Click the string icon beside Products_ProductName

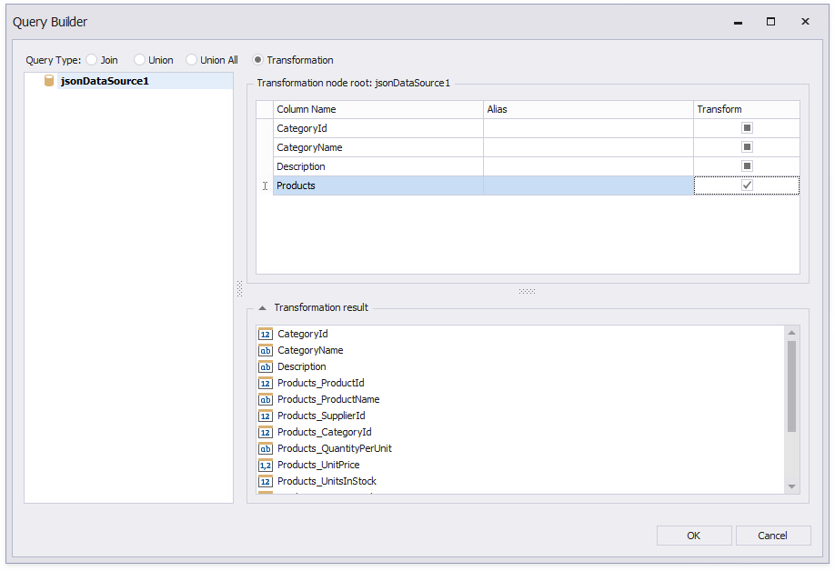click(265, 399)
